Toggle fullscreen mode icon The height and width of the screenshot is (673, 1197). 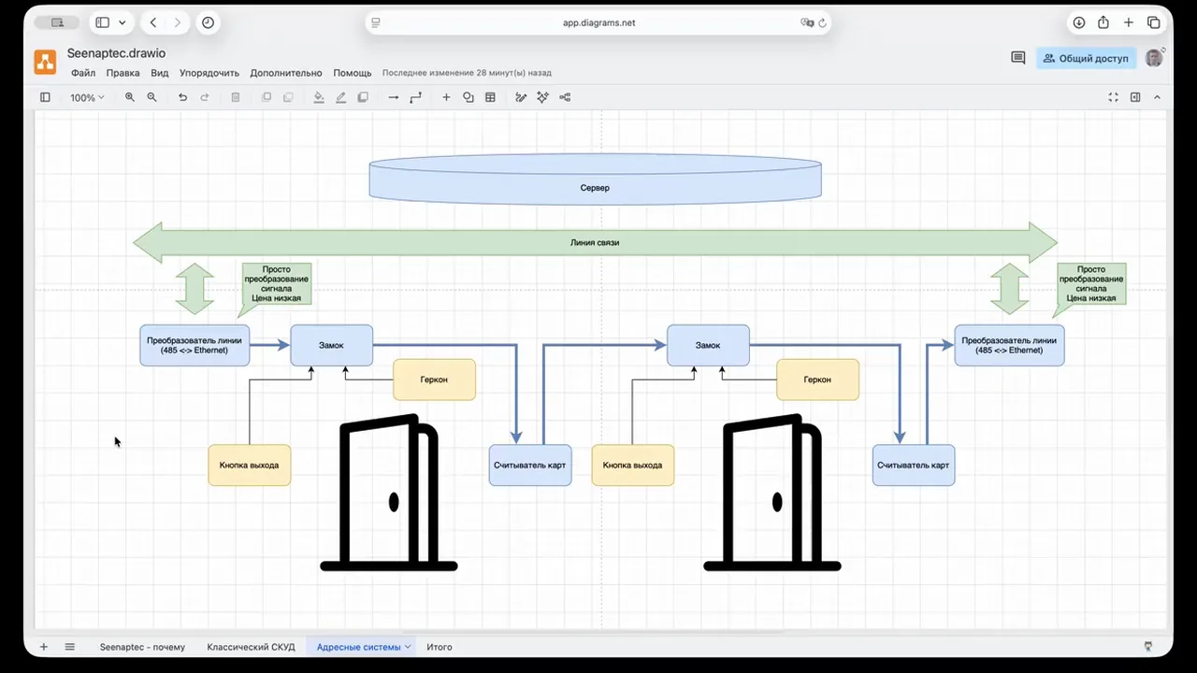pos(1113,97)
